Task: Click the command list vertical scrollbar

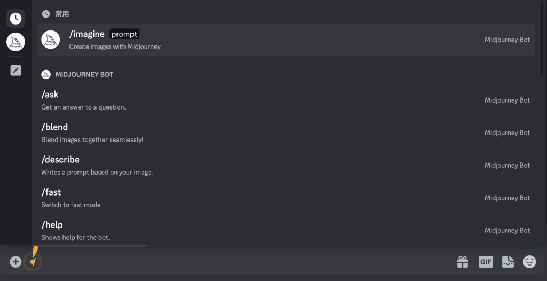Action: [x=542, y=38]
